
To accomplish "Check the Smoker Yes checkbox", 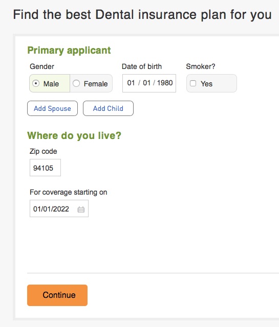I will pyautogui.click(x=192, y=83).
